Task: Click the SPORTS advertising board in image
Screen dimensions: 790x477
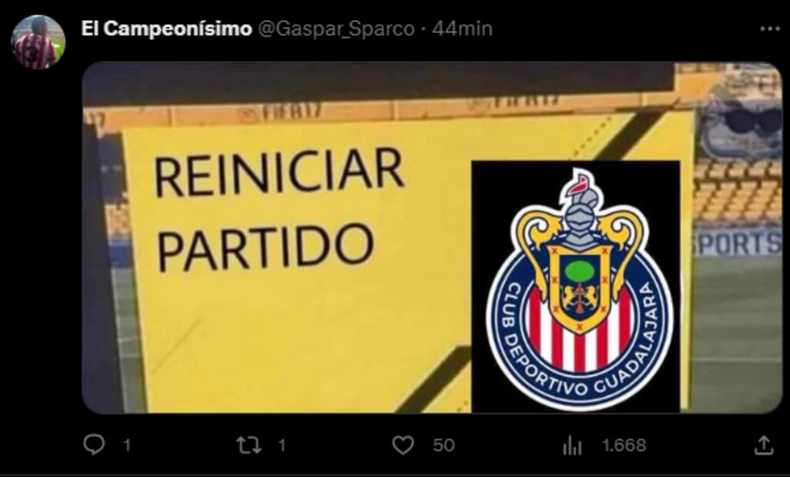Action: [738, 243]
